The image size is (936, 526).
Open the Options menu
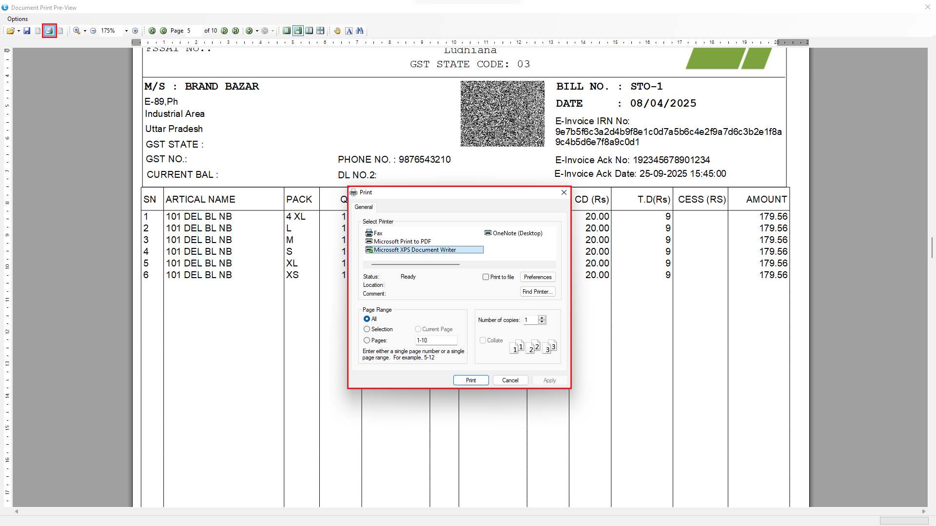18,19
